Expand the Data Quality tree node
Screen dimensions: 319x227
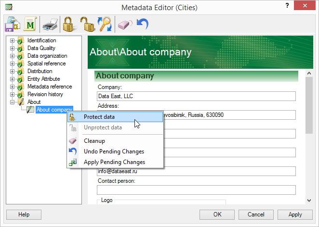pos(12,48)
